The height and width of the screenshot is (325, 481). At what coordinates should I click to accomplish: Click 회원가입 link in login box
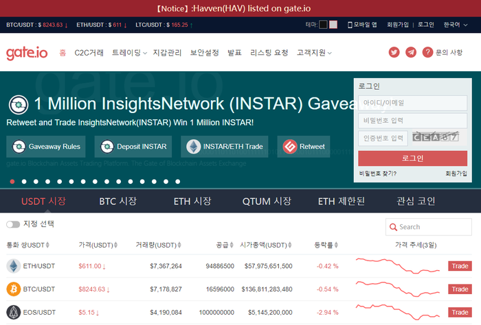(456, 173)
